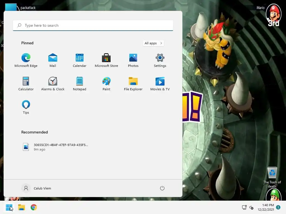
Task: Open the clock showing 1:40 PM
Action: pyautogui.click(x=266, y=207)
